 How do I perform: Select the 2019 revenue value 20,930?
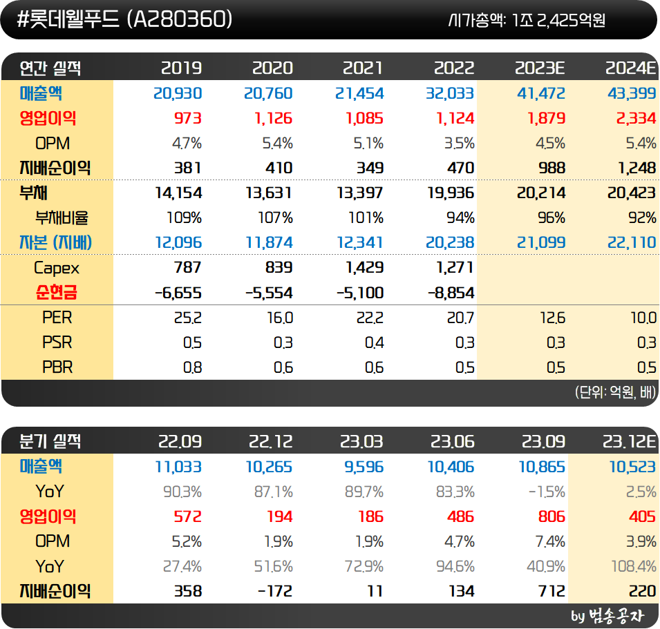coord(178,93)
